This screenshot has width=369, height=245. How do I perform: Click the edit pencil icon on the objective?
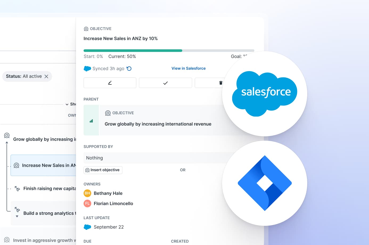(110, 83)
